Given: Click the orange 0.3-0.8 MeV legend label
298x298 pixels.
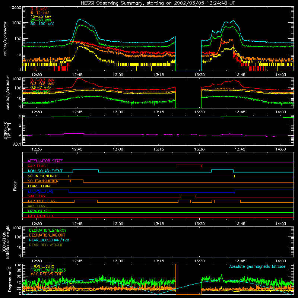Looking at the screenshot, I should click(x=42, y=84).
